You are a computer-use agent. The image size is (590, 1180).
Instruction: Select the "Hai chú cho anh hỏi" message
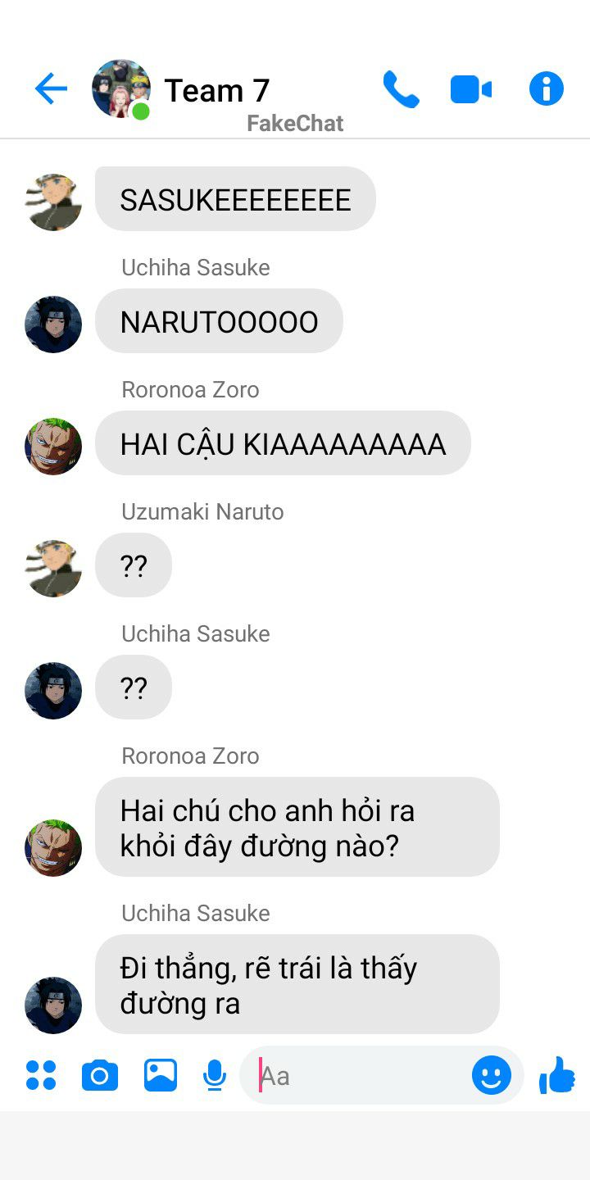click(297, 827)
